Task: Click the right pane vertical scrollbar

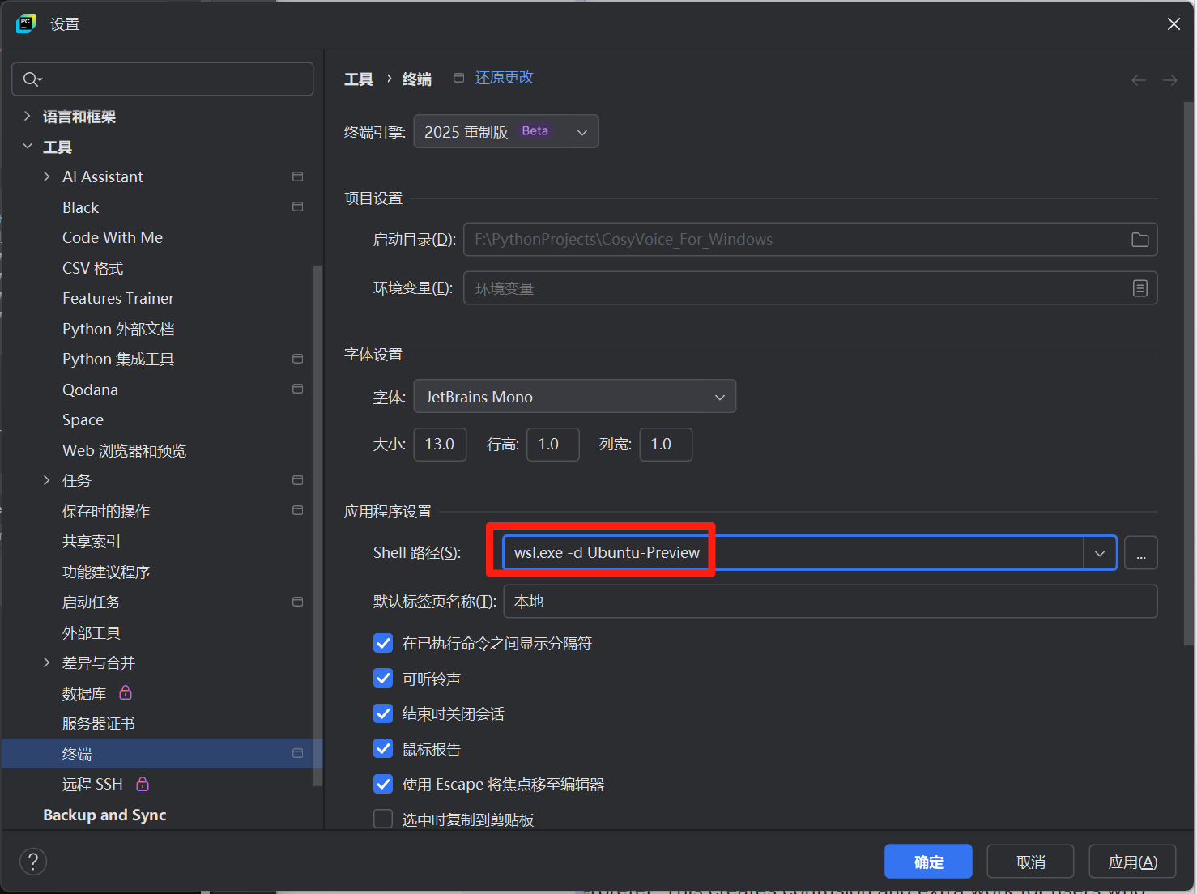Action: coord(1188,373)
